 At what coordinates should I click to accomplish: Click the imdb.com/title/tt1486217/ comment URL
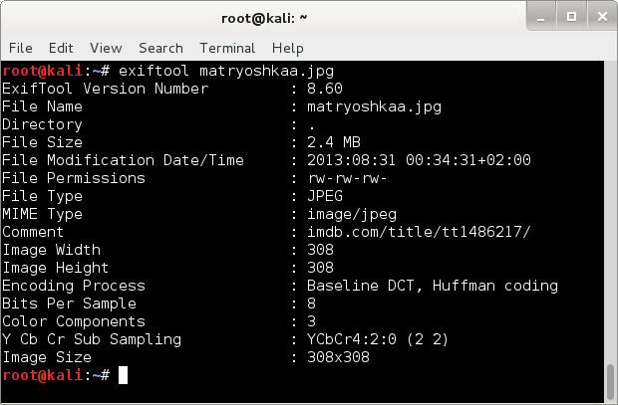(x=419, y=232)
